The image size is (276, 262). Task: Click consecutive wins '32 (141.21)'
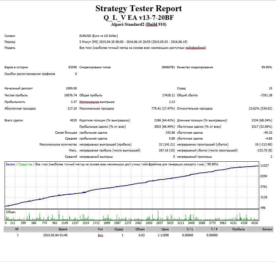167,145
